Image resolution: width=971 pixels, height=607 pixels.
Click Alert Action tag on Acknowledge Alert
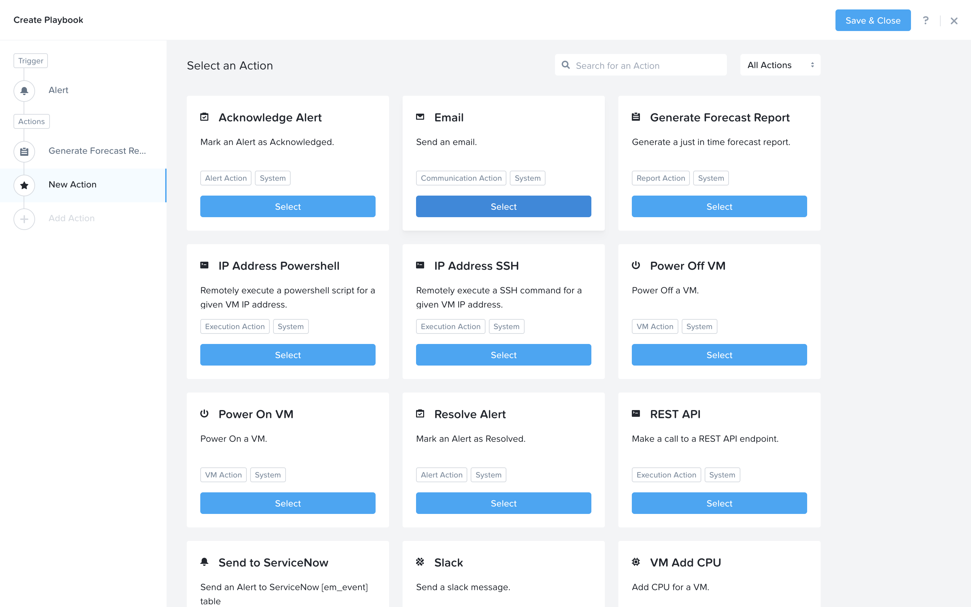coord(226,178)
